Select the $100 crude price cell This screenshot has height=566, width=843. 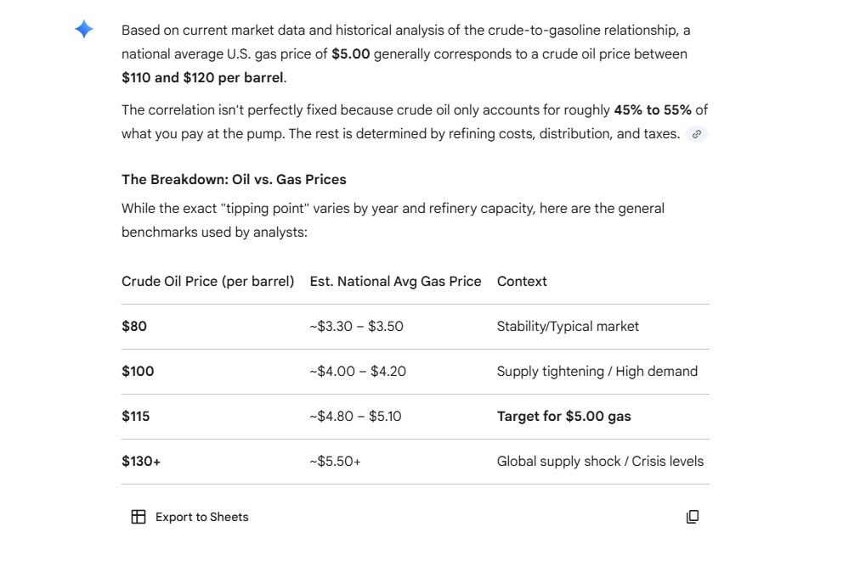[x=138, y=371]
